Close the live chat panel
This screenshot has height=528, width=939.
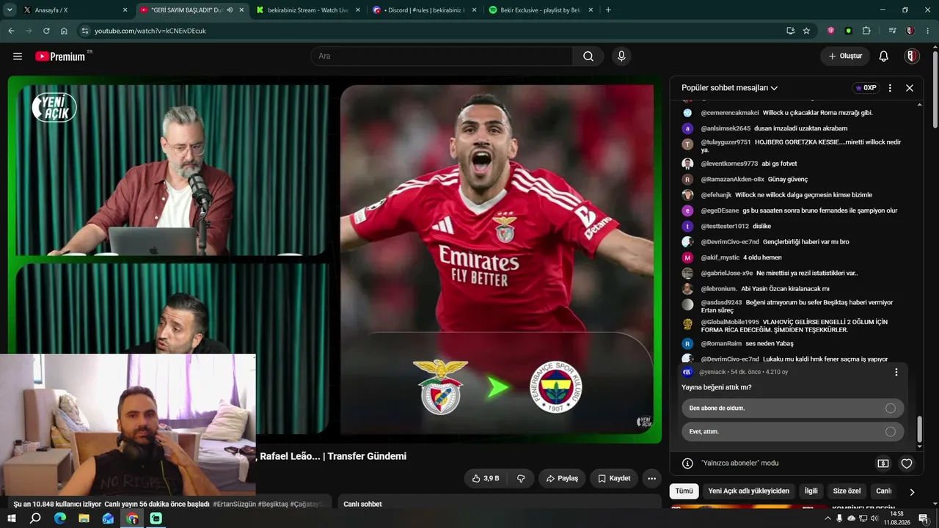[910, 88]
